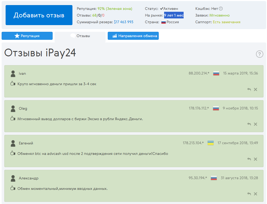Click the $17 463 993 reserve amount

(123, 22)
